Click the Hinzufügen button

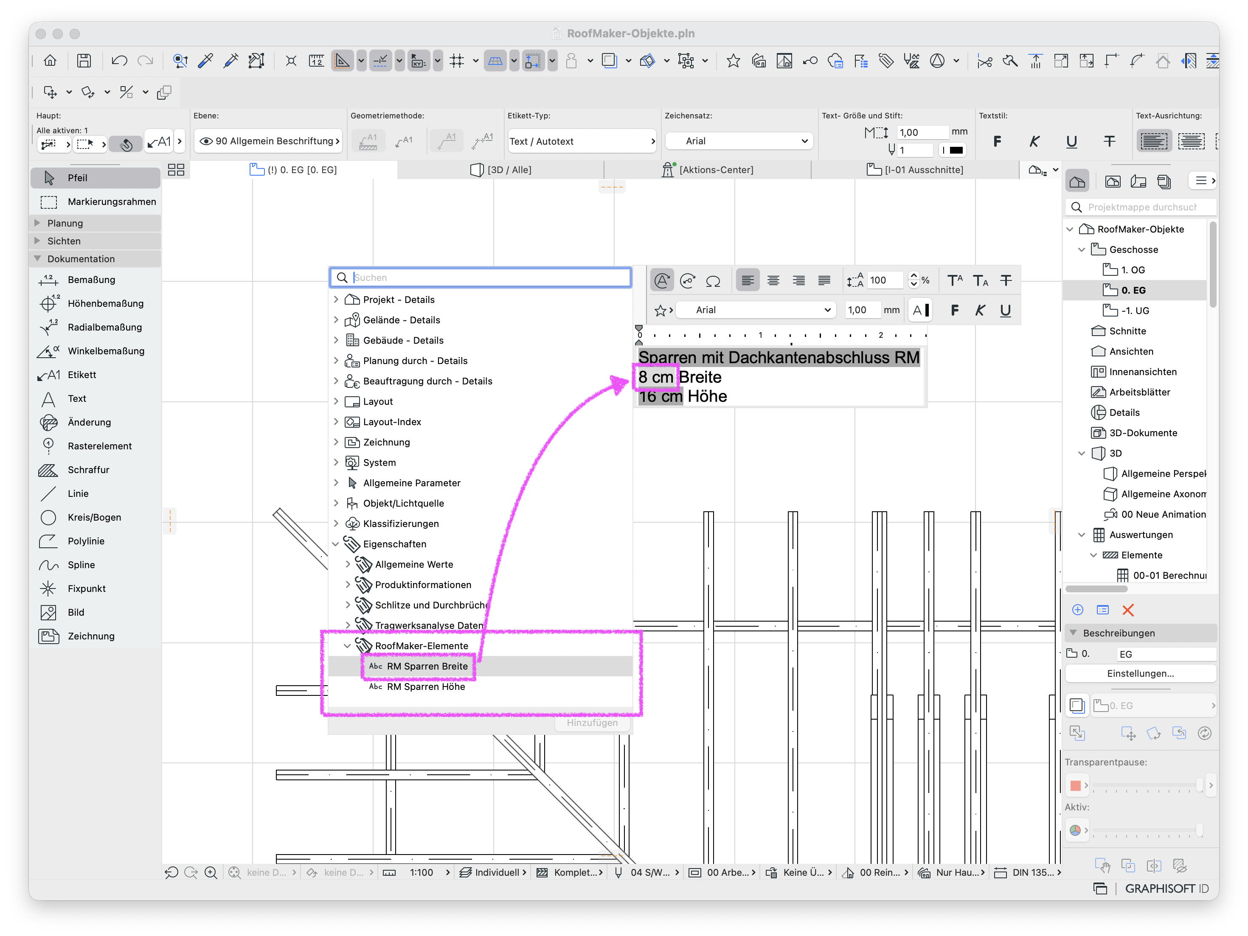pos(592,723)
